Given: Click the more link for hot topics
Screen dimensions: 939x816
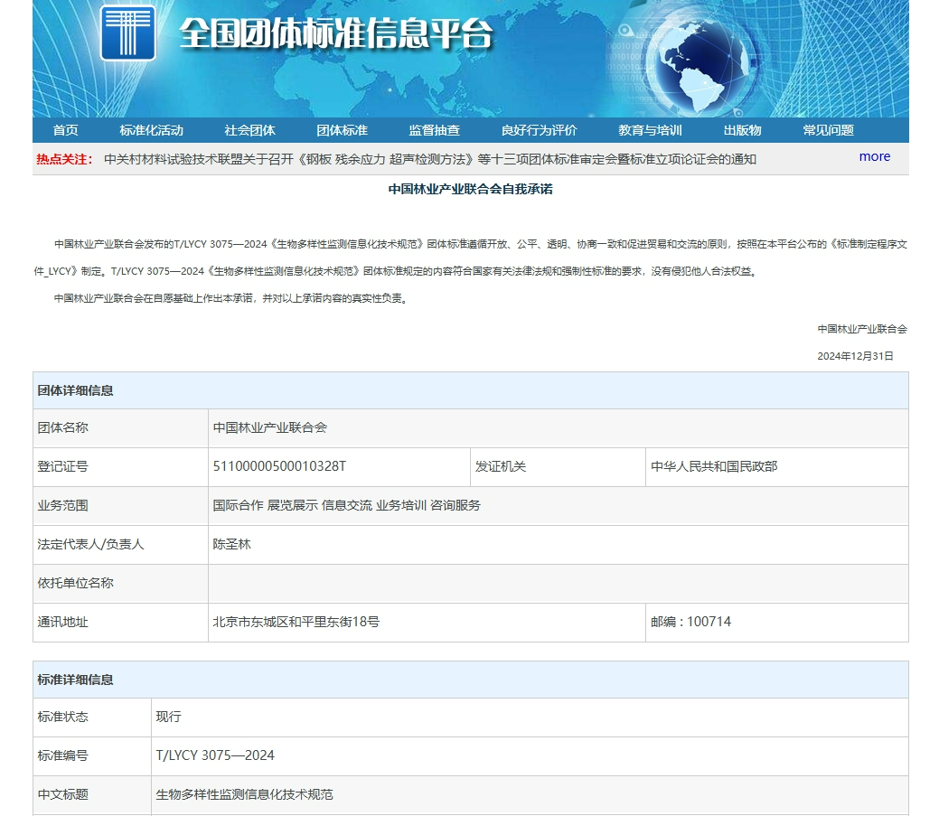Looking at the screenshot, I should 874,156.
